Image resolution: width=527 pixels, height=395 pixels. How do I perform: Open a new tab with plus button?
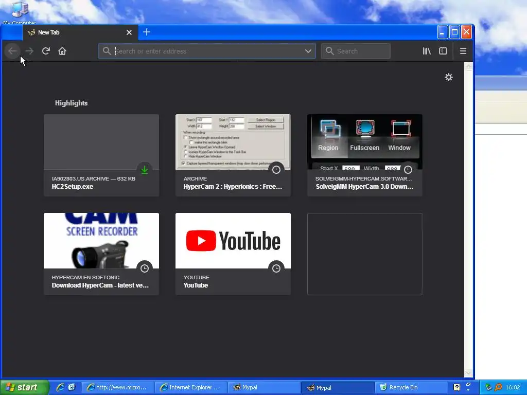(147, 32)
